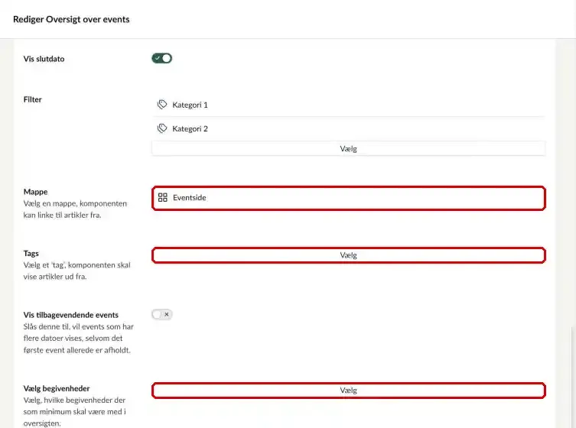Viewport: 576px width, 428px height.
Task: Click the Vælg button for Tags
Action: point(348,255)
